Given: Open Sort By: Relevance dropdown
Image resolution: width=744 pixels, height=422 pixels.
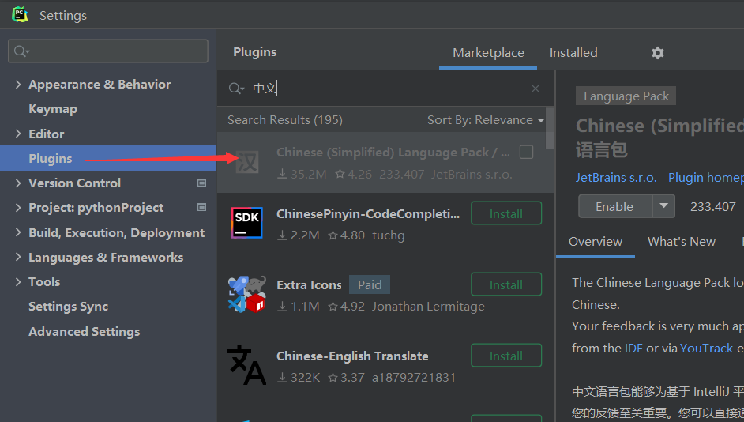Looking at the screenshot, I should (486, 120).
